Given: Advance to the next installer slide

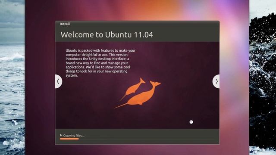Looking at the screenshot, I should 216,81.
